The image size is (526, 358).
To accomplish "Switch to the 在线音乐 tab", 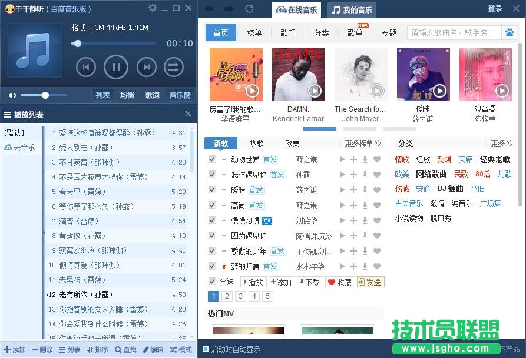I will (x=296, y=10).
